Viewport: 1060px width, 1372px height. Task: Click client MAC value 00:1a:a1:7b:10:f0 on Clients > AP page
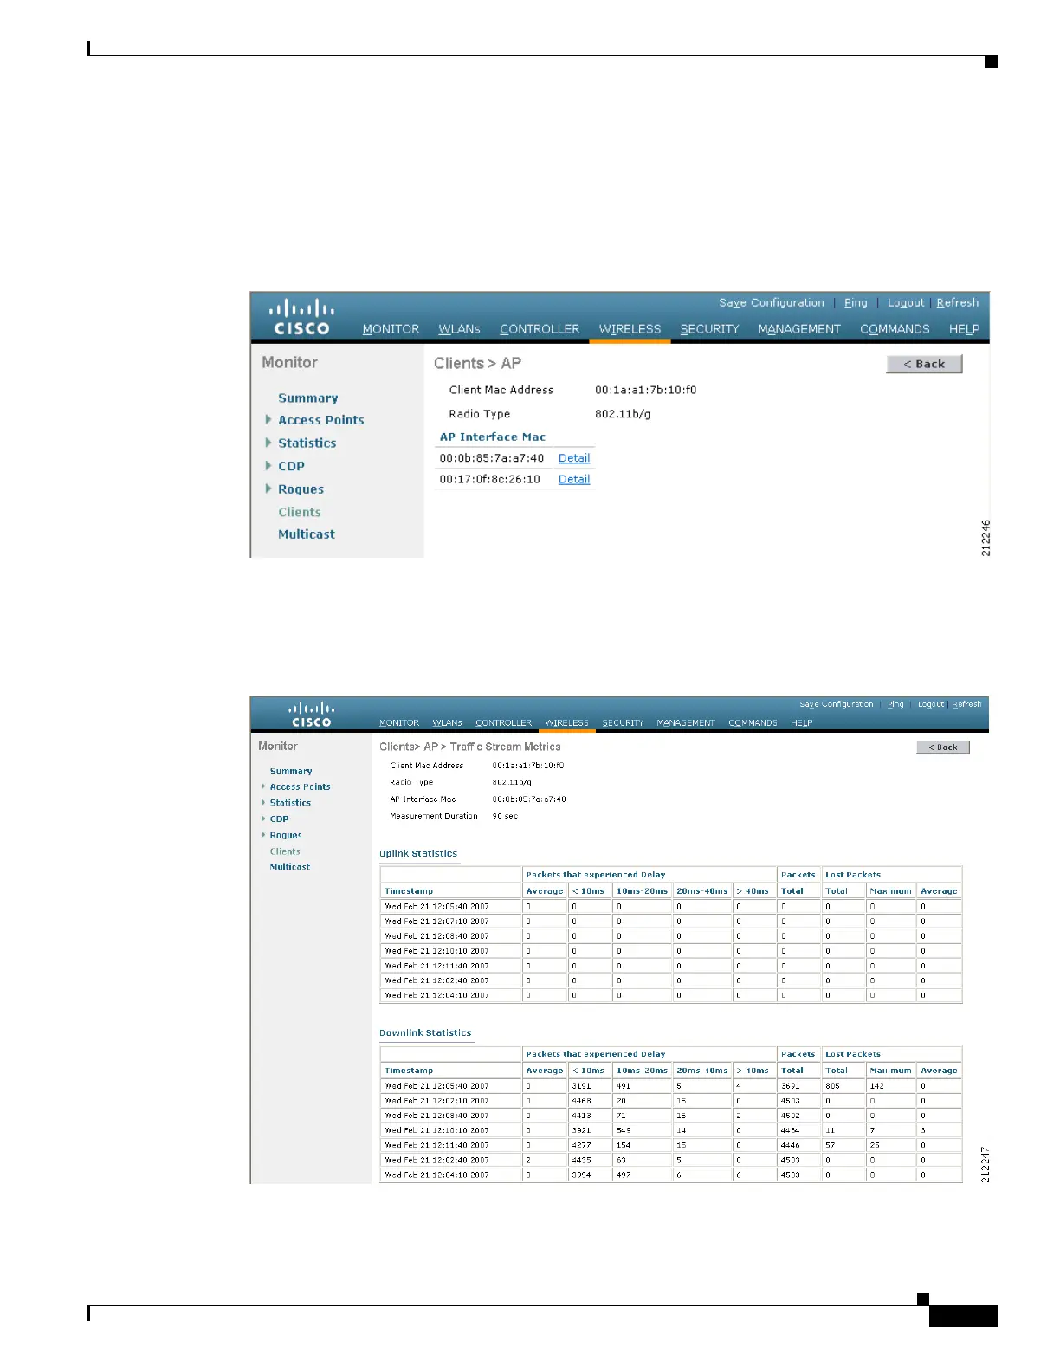click(645, 390)
